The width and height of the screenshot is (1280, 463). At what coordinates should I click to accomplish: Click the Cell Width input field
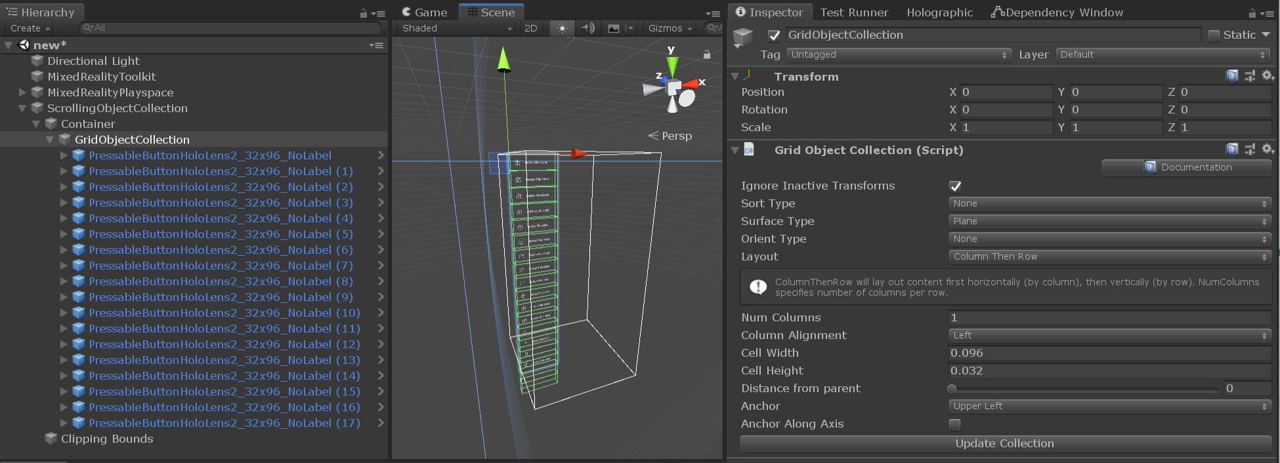tap(1110, 353)
